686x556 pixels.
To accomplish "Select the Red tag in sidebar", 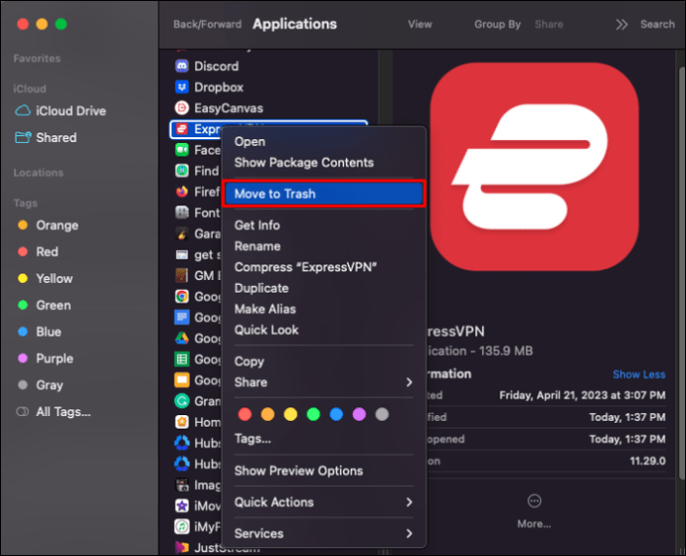I will tap(38, 252).
